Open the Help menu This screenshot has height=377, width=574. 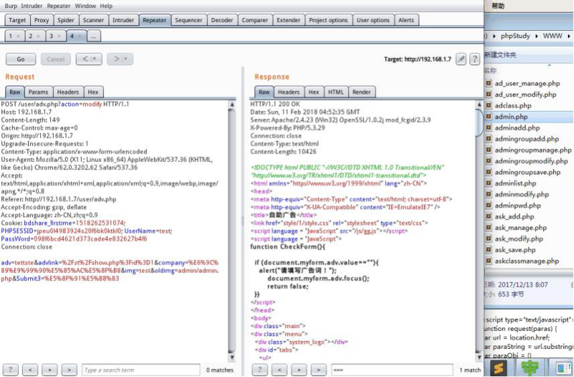click(106, 6)
